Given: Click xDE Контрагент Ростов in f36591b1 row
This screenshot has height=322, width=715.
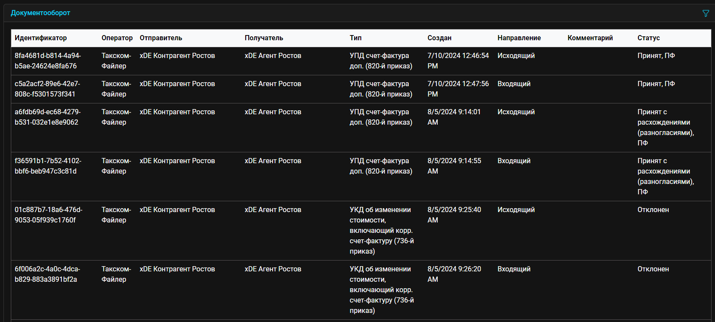Looking at the screenshot, I should pos(177,161).
